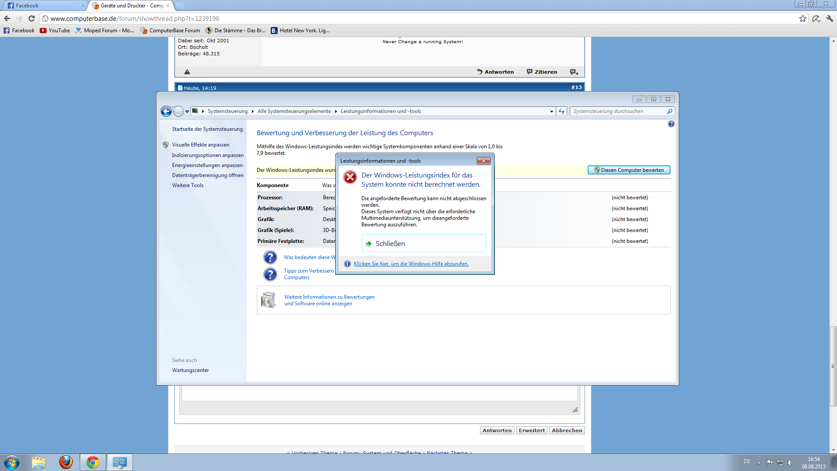The width and height of the screenshot is (837, 471).
Task: Click the multi-quote icon next to Zitieren
Action: click(x=574, y=72)
